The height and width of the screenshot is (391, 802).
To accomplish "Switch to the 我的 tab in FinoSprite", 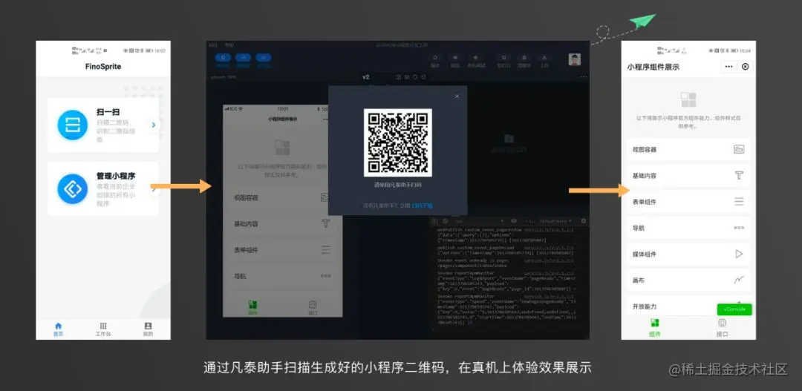I will point(148,329).
